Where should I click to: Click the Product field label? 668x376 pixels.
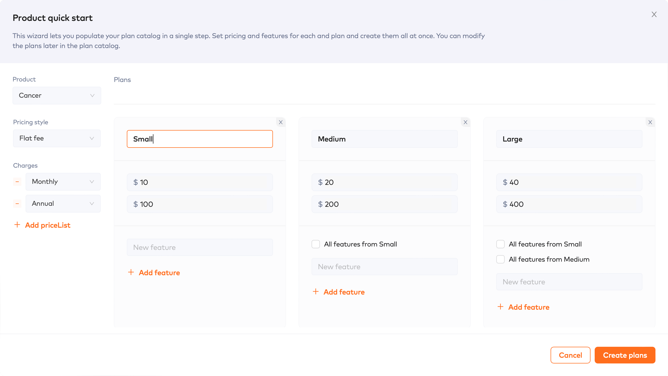click(24, 79)
